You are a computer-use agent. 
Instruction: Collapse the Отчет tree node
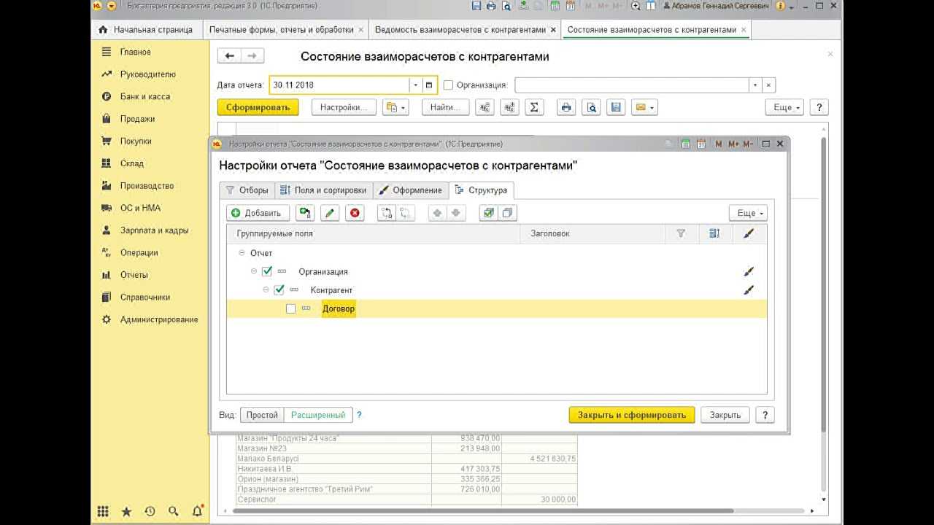(242, 253)
